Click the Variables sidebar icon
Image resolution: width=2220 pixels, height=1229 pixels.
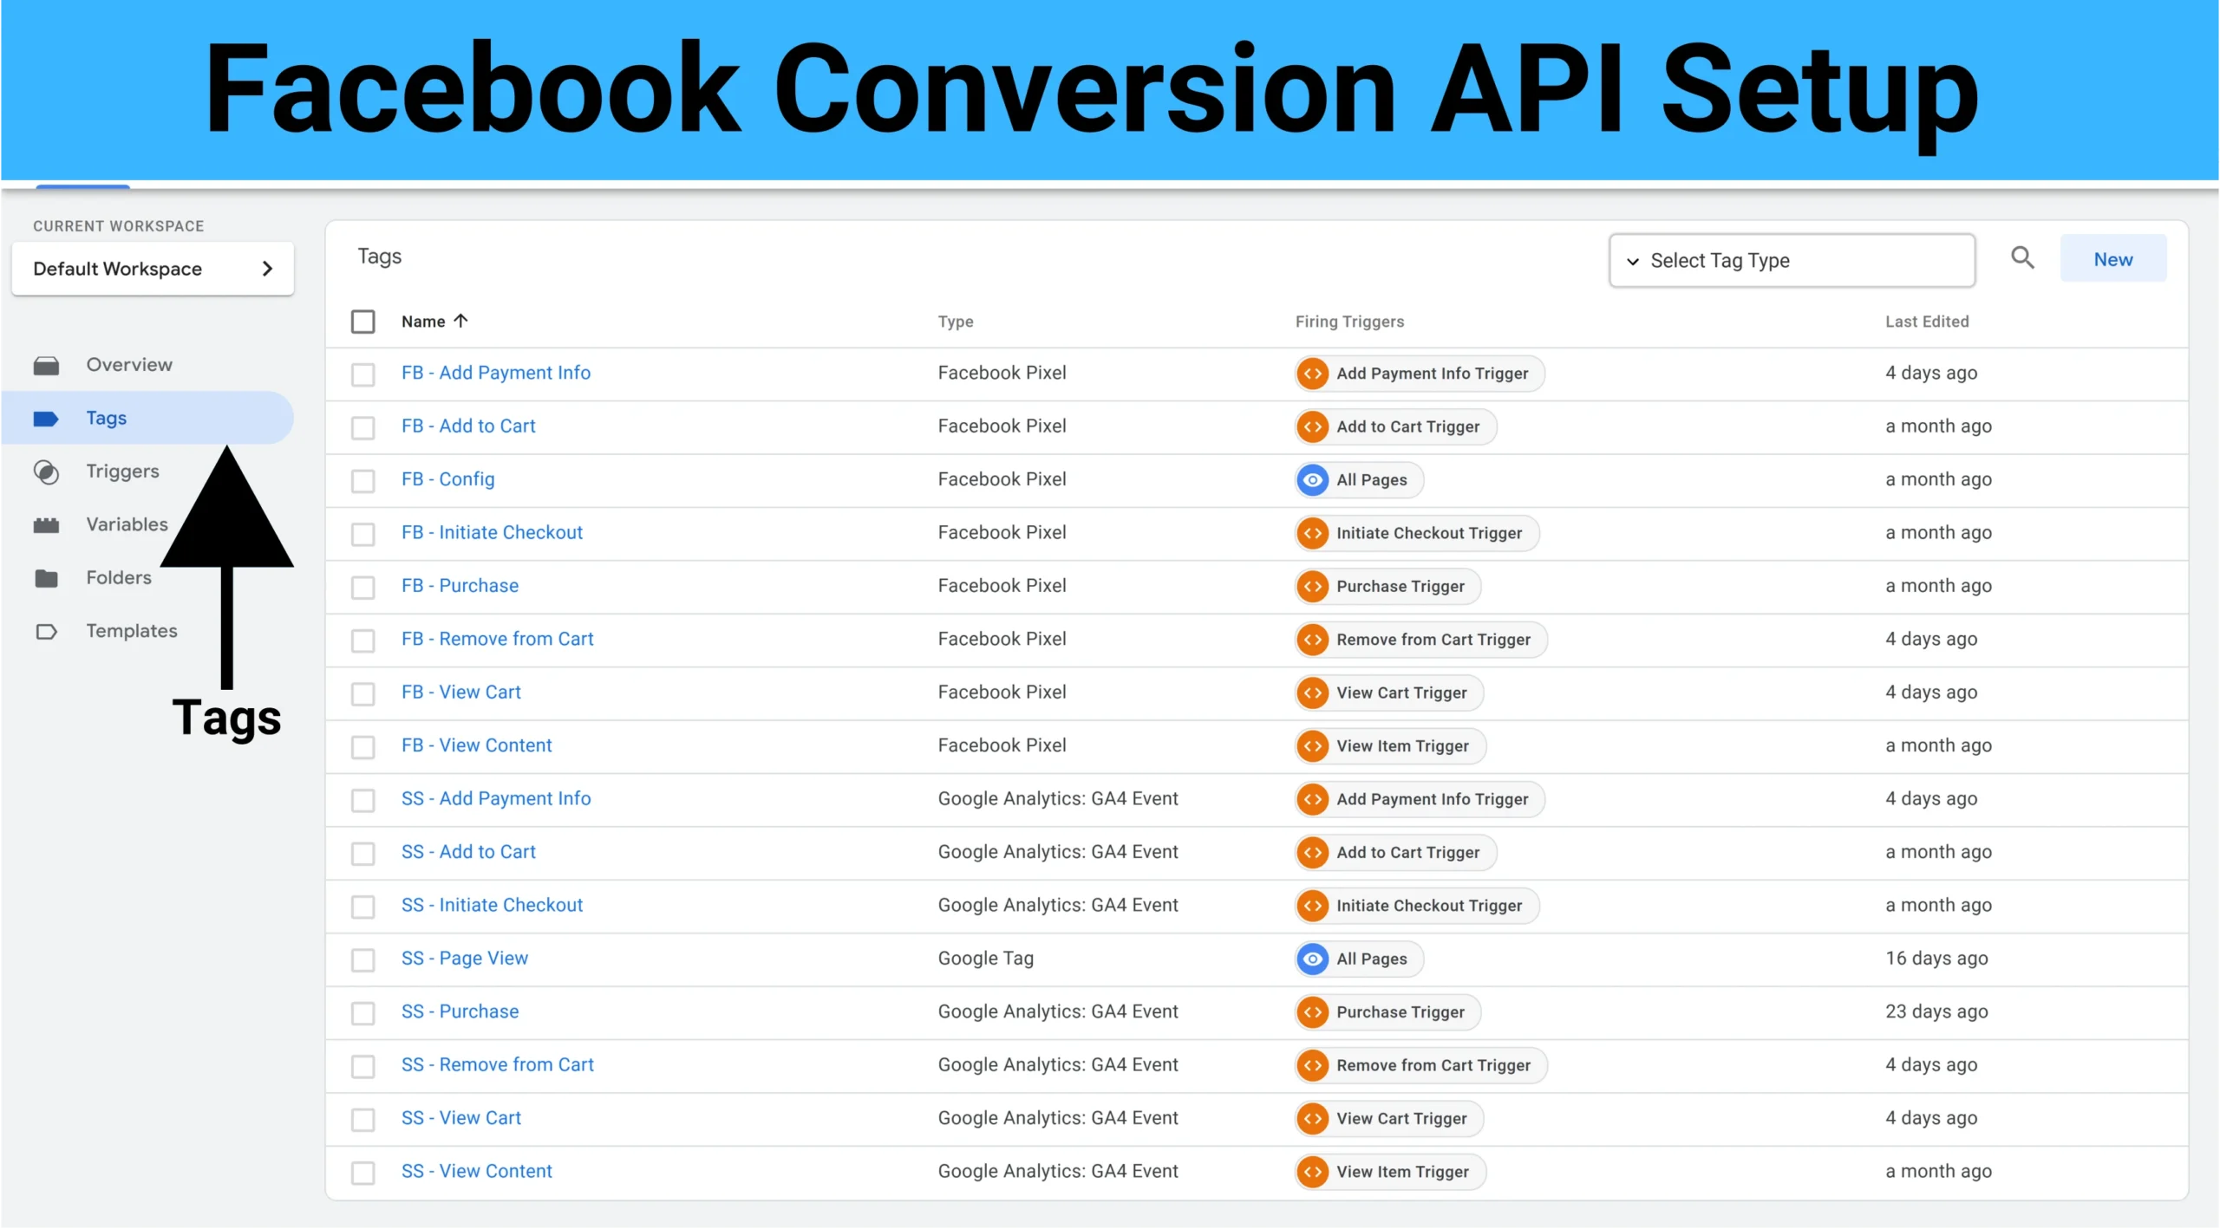point(46,525)
